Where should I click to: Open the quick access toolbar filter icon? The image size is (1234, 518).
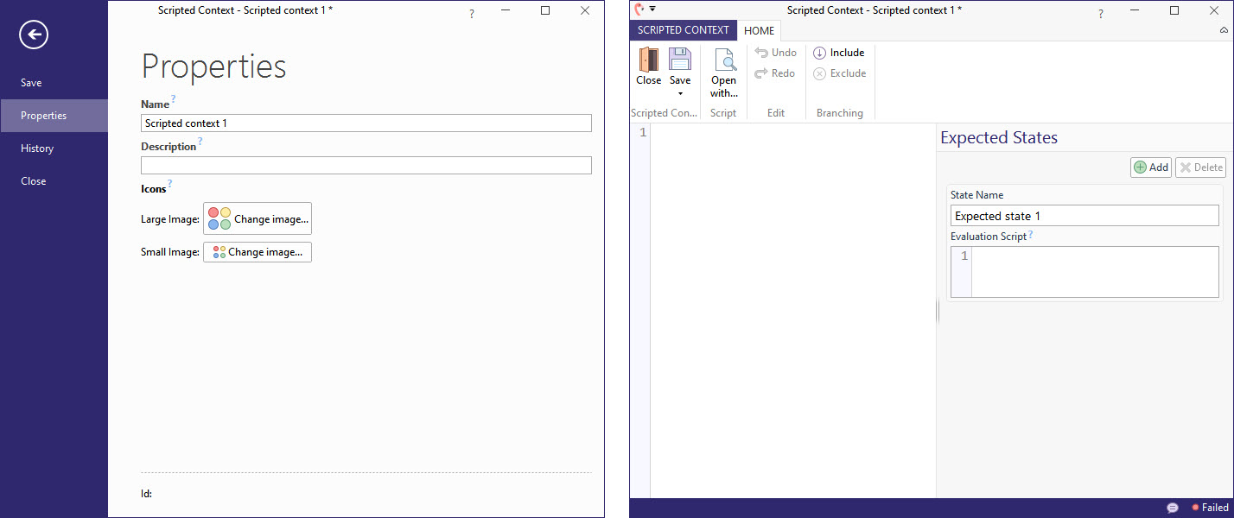tap(652, 7)
